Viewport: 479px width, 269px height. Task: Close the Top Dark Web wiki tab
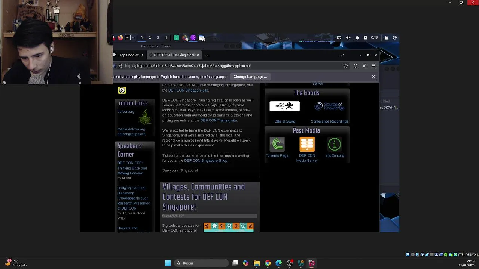142,55
